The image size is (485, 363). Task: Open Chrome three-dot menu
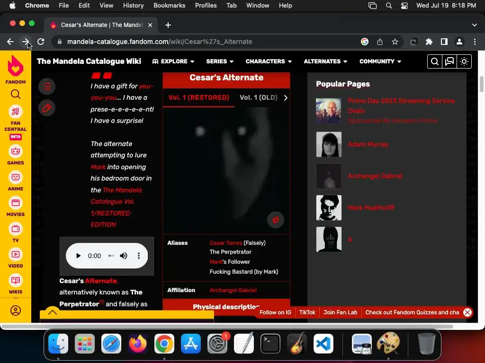pos(475,42)
